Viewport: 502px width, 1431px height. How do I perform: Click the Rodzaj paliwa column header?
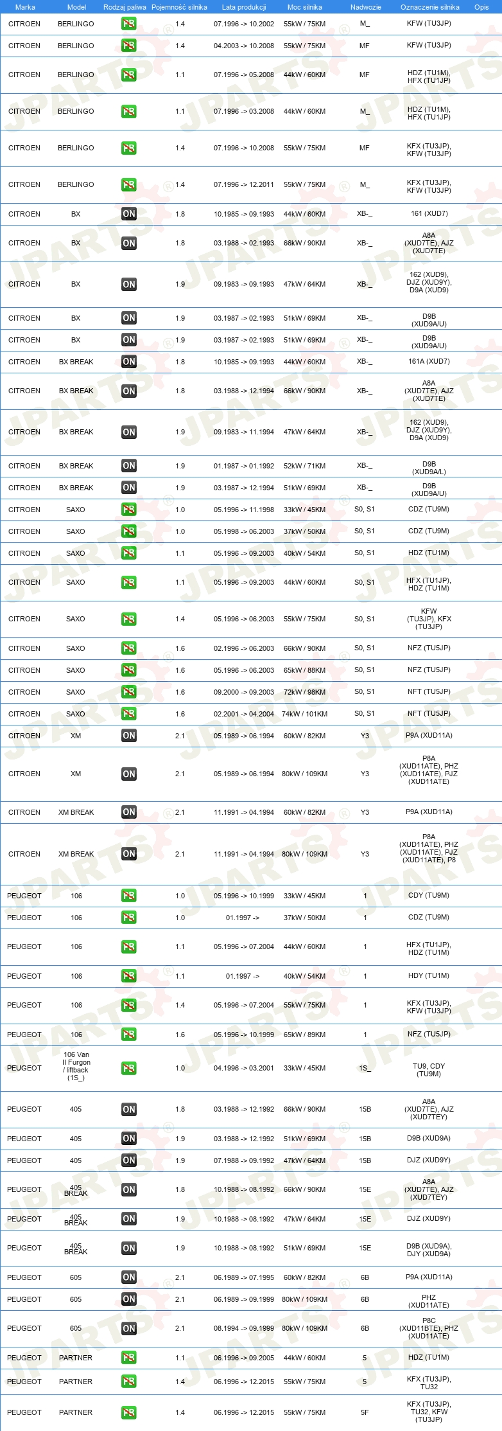[125, 7]
